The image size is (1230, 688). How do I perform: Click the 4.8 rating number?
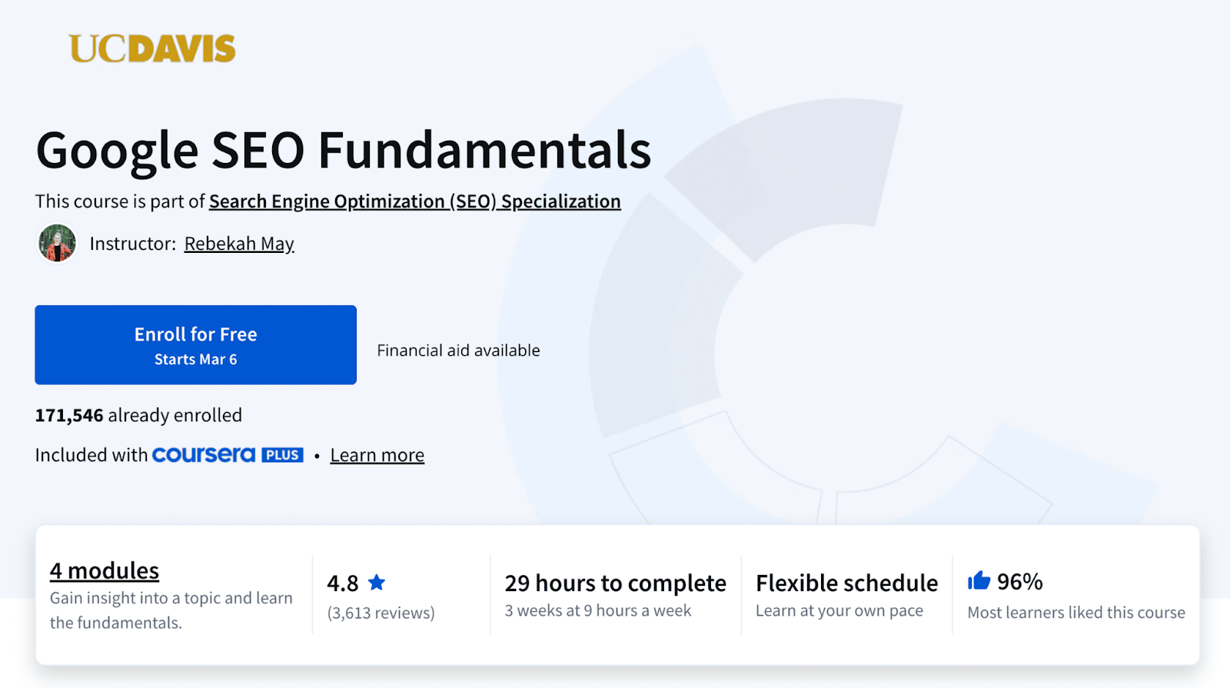(343, 583)
